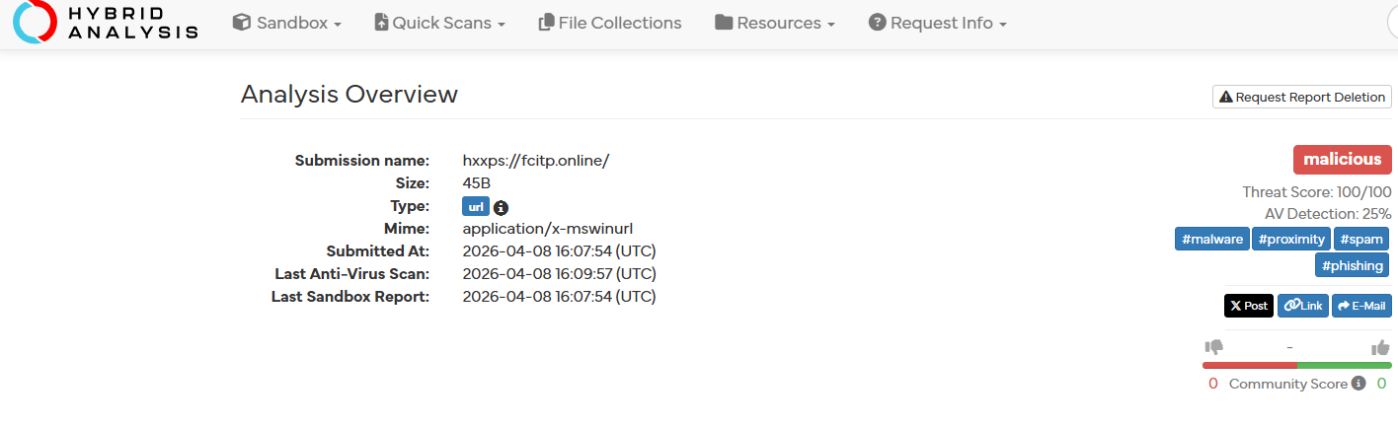Share report by E-Mail button
The width and height of the screenshot is (1398, 426).
click(x=1361, y=306)
